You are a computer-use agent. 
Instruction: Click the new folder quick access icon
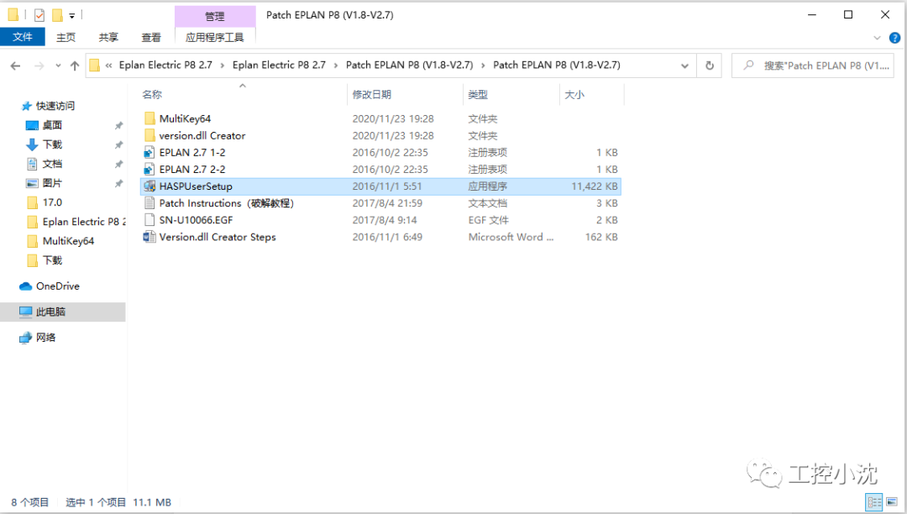click(x=57, y=15)
